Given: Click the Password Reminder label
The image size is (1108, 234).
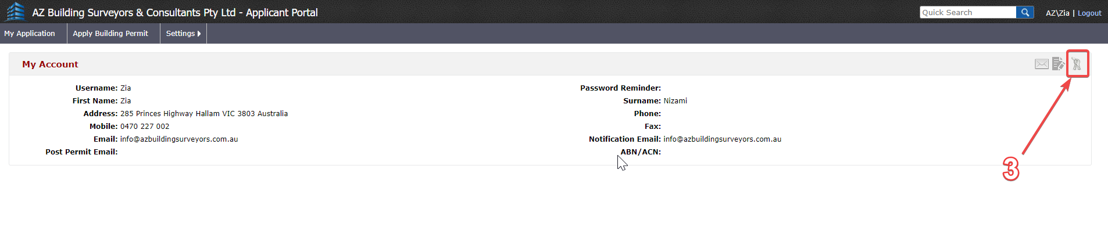Looking at the screenshot, I should point(620,88).
